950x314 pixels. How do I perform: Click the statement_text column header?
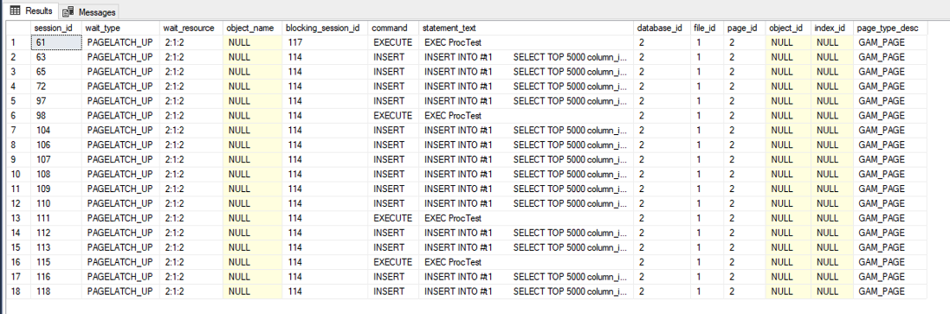(527, 28)
